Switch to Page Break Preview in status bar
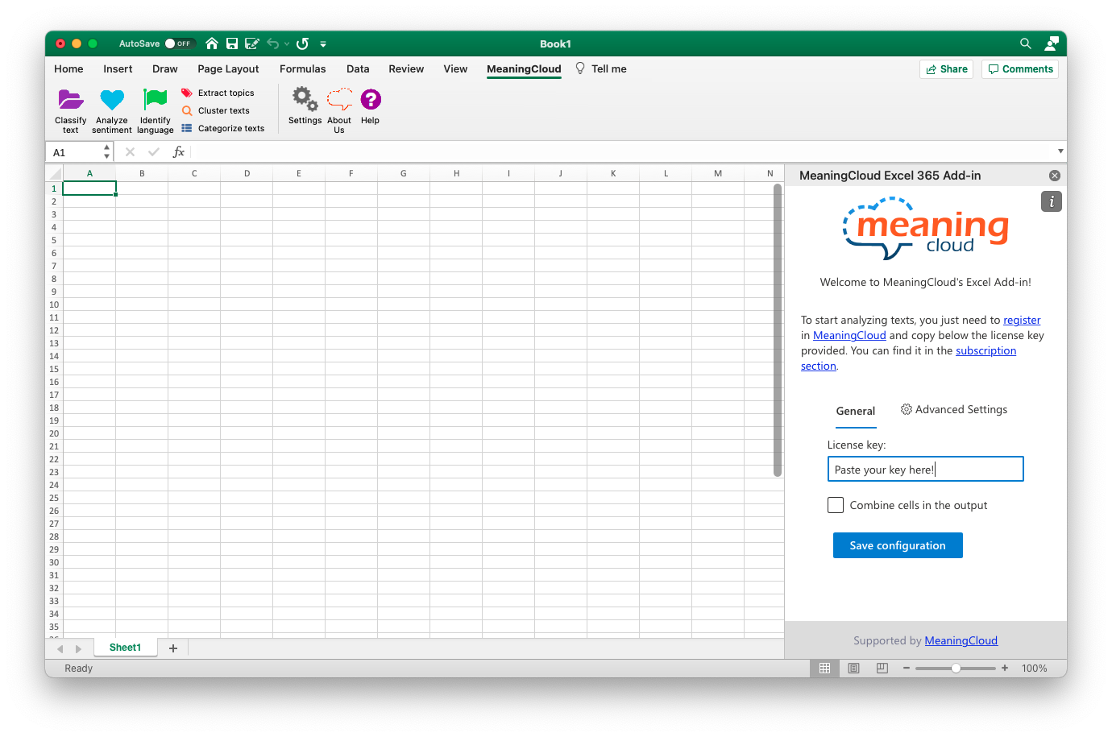Viewport: 1112px width, 737px height. tap(882, 668)
